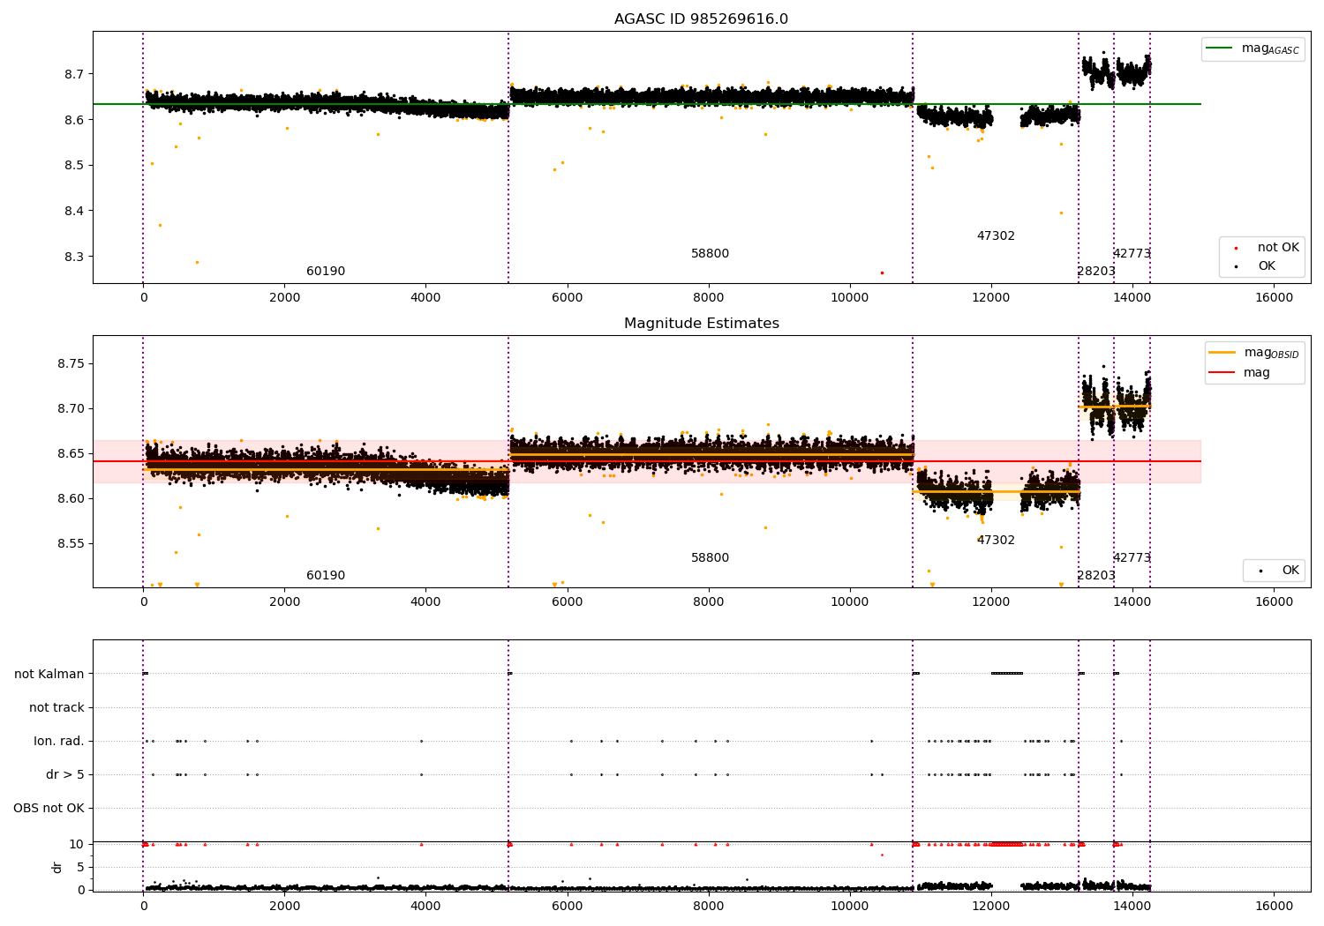Screen dimensions: 1324x926
Task: Click the 16000 x-tick under top plot
Action: pos(1274,298)
